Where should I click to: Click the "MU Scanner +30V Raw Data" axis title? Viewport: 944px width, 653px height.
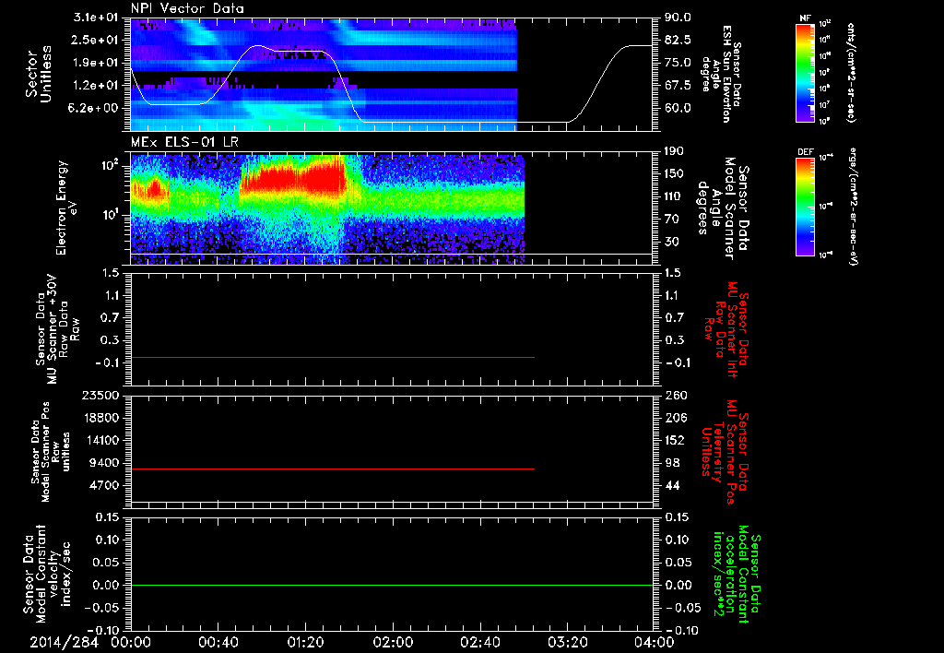(x=57, y=329)
